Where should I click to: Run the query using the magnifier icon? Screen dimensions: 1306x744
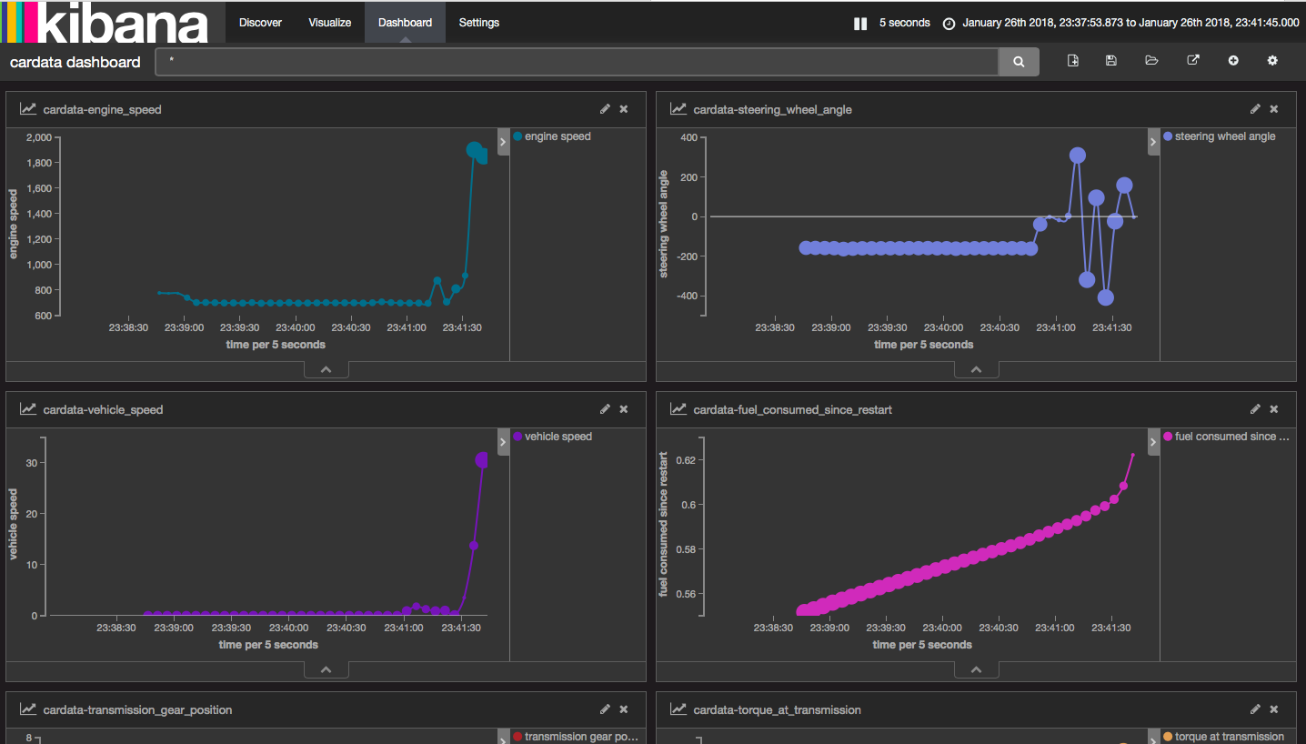click(x=1018, y=62)
